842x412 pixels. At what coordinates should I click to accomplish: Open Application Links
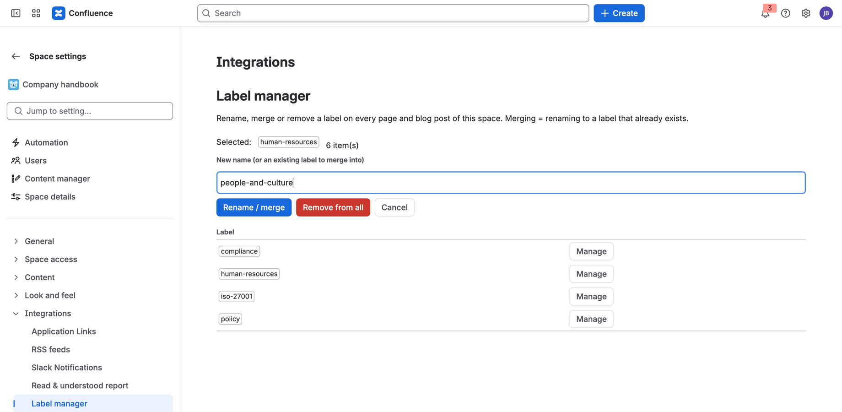click(64, 331)
